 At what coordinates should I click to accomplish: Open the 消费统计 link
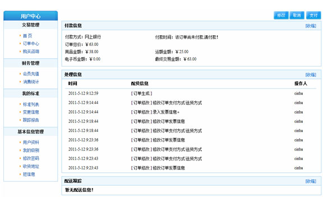(x=31, y=82)
